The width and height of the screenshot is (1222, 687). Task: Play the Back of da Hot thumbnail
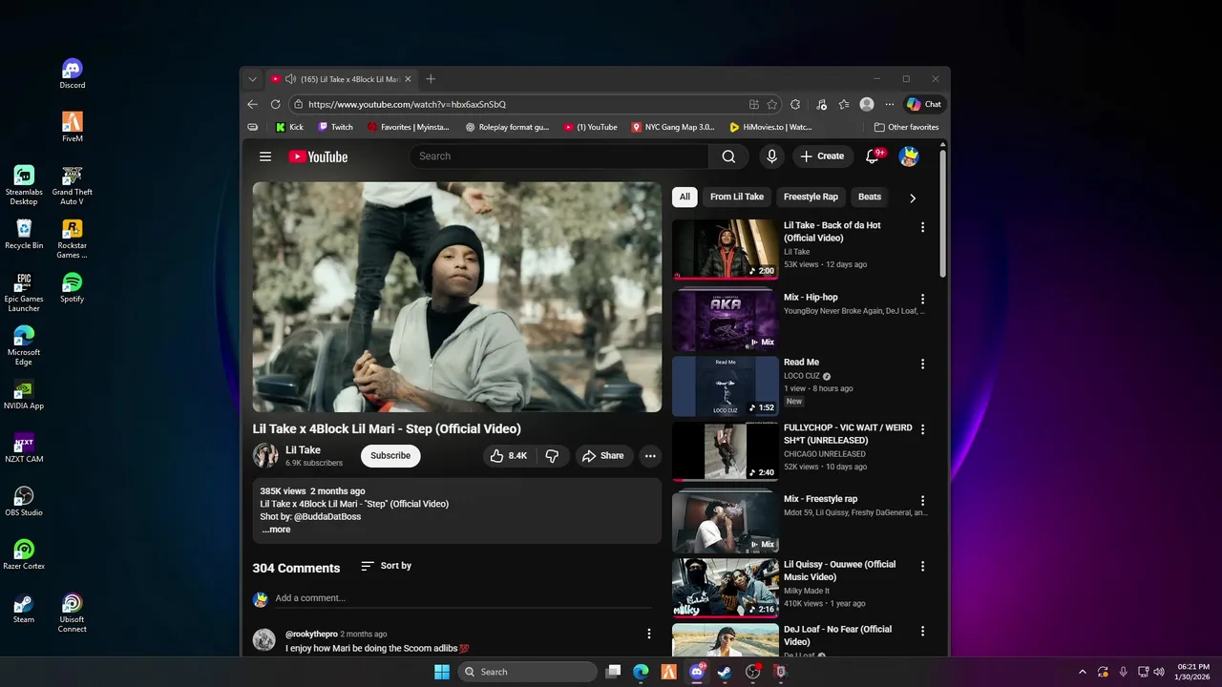coord(726,249)
